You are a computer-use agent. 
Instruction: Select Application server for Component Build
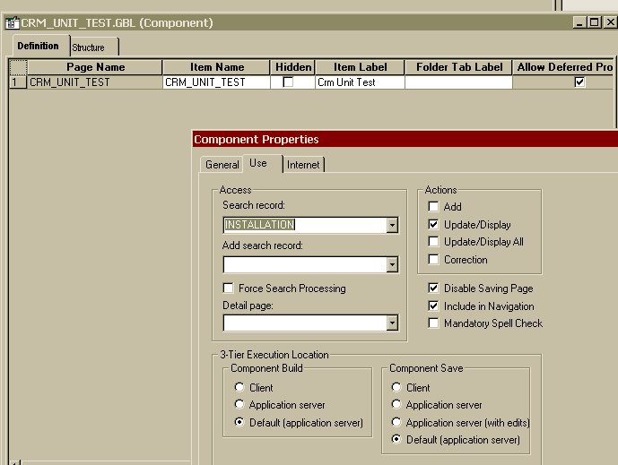click(x=239, y=404)
